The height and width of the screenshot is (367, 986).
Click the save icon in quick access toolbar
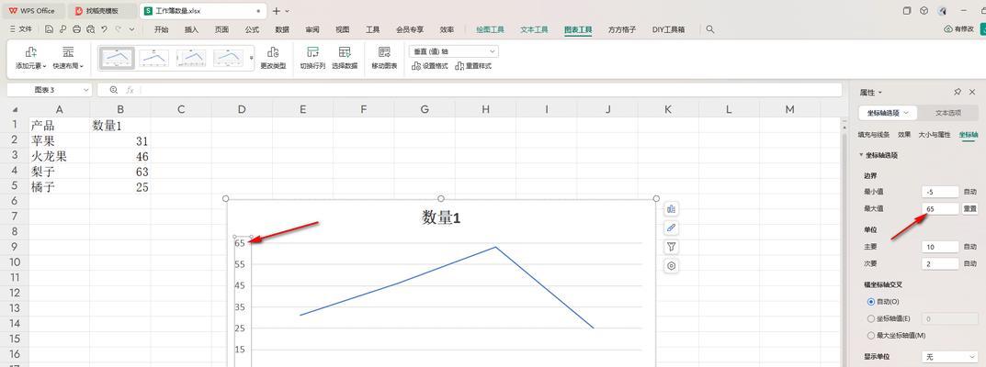[x=50, y=28]
